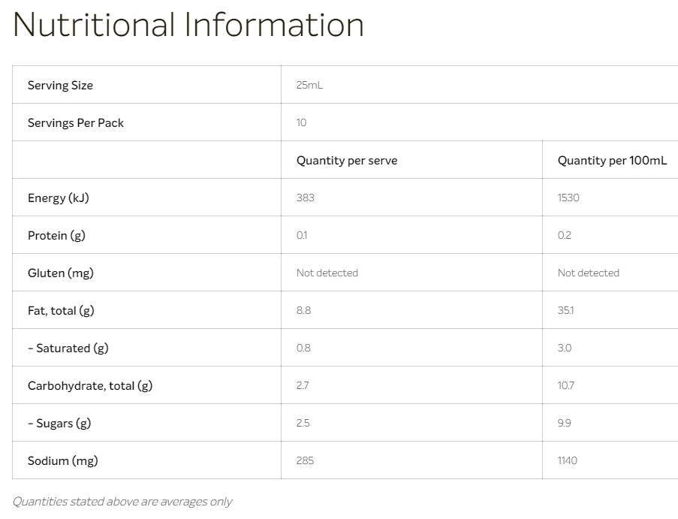Screen dimensions: 678x519
Task: Select the Serving Size label cell
Action: tap(60, 85)
